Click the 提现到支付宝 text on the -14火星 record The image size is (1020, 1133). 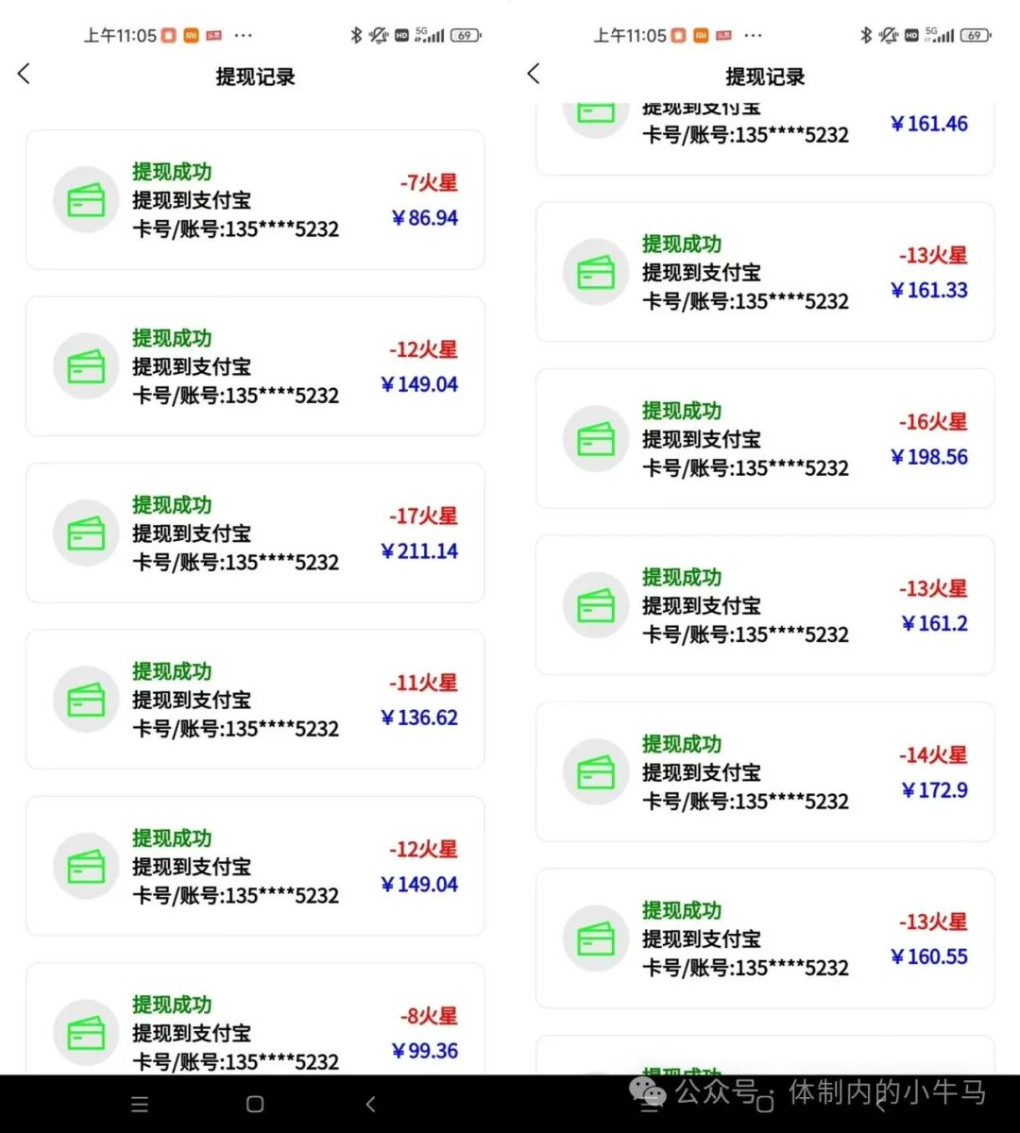pos(701,772)
